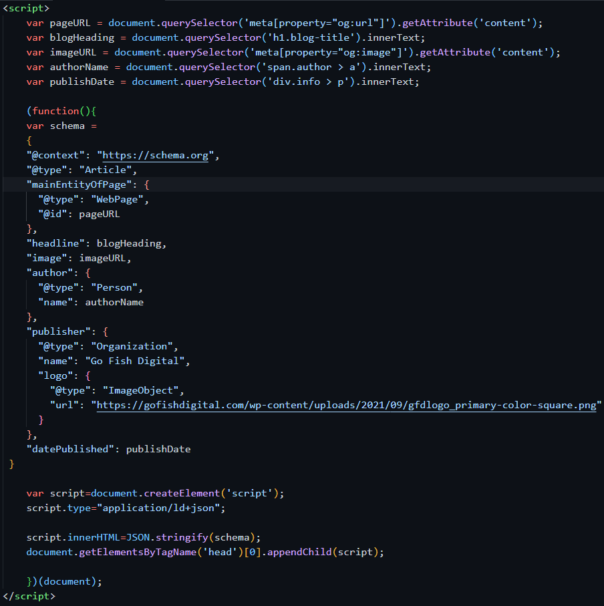This screenshot has width=604, height=606.
Task: Click the pageURL variable declaration
Action: click(x=285, y=23)
